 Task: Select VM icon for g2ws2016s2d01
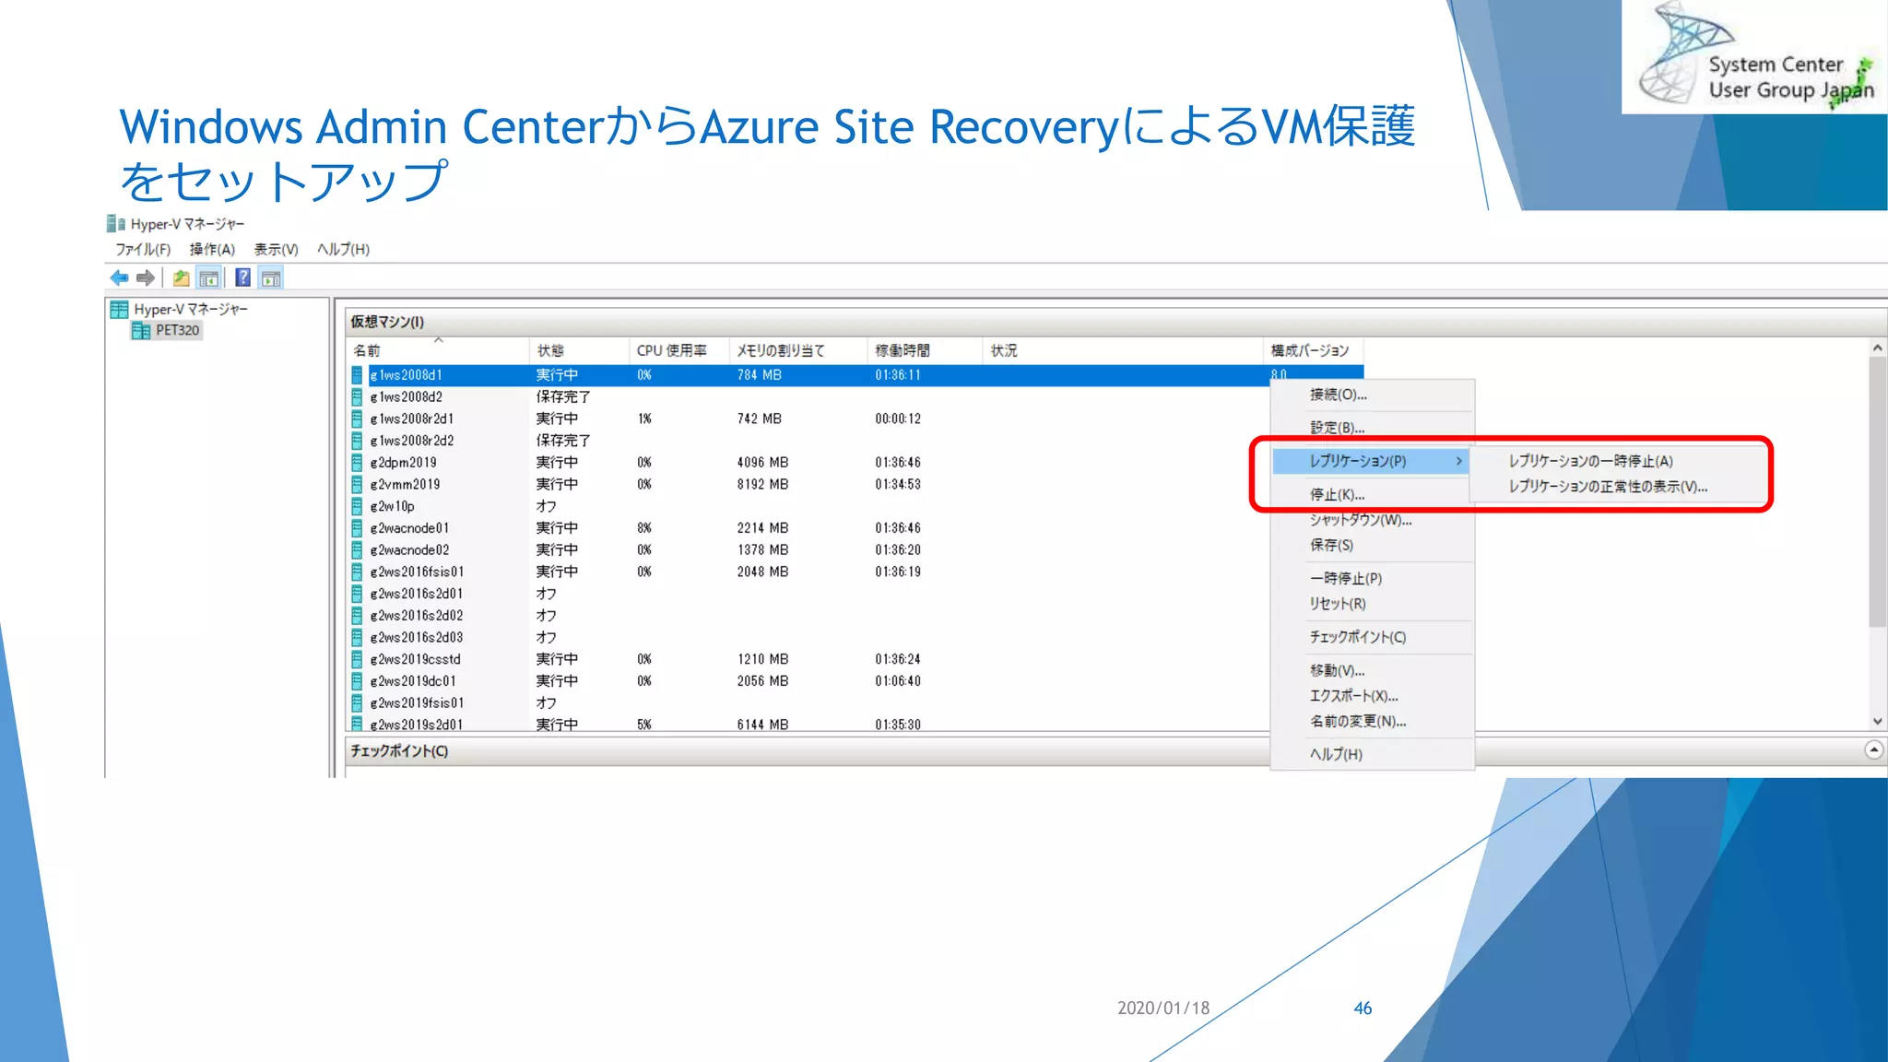(357, 594)
